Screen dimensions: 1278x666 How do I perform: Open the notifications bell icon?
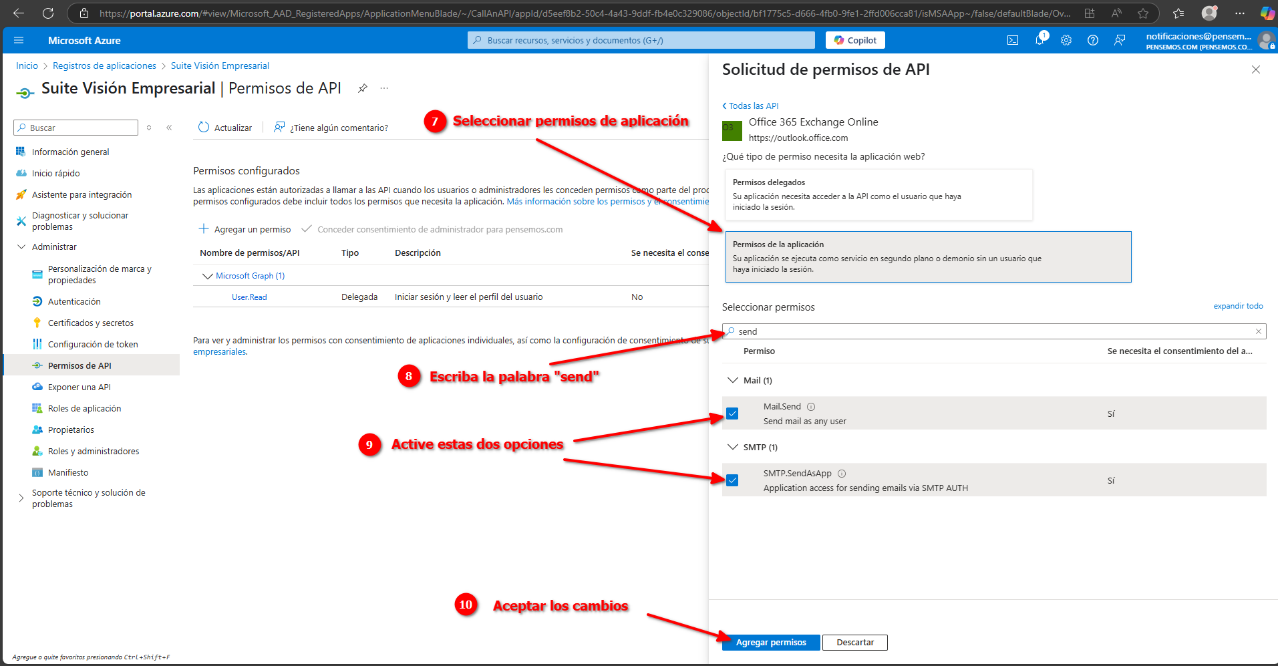coord(1040,40)
